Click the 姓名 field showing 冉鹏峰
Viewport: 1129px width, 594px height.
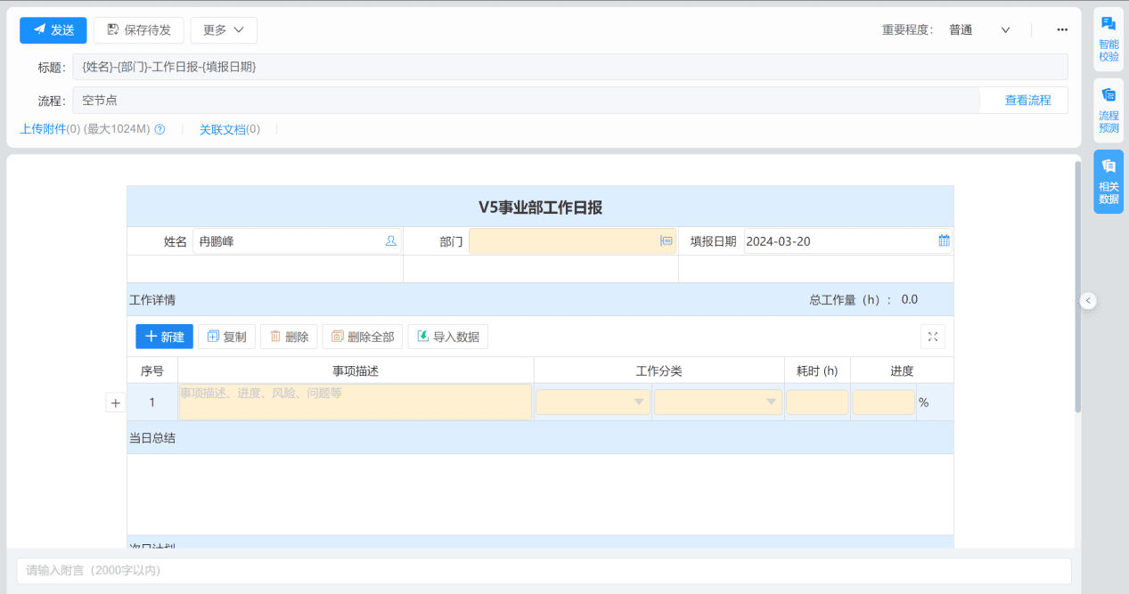(x=298, y=241)
